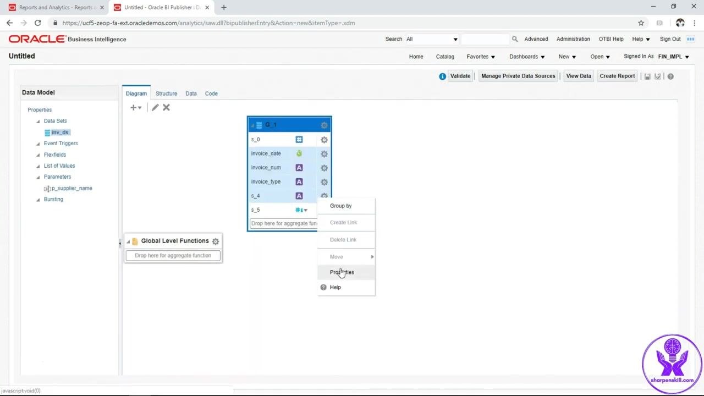Open the gear menu for invoice_num

tap(324, 168)
